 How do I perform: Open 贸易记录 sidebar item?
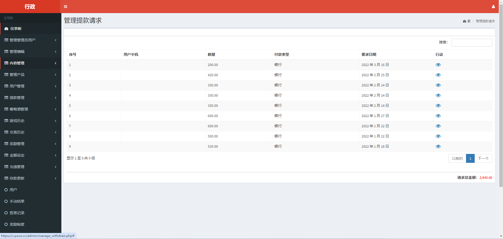31,213
